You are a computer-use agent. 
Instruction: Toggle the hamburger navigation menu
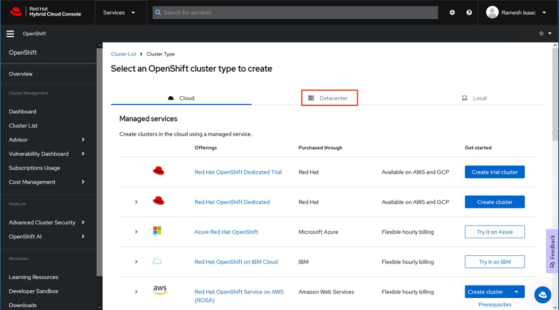tap(10, 33)
